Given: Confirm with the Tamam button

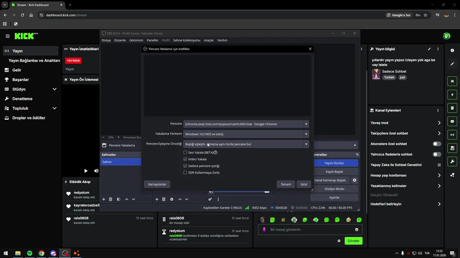Looking at the screenshot, I should 286,184.
